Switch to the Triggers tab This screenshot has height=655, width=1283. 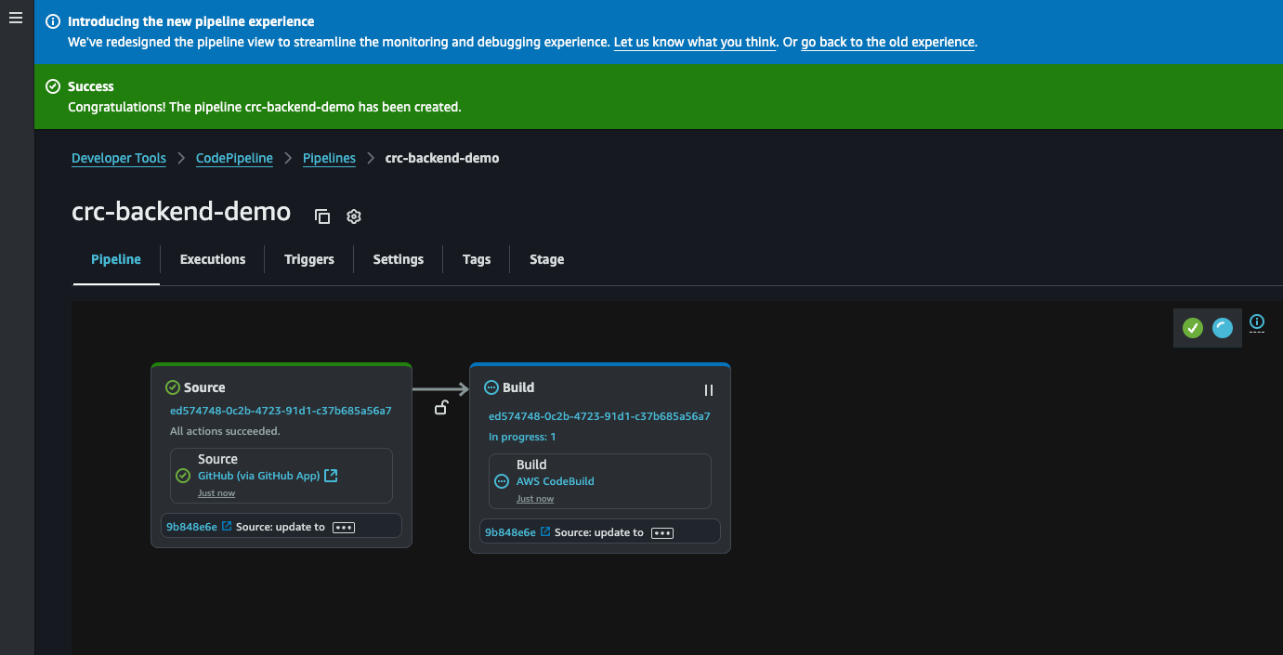[x=309, y=259]
